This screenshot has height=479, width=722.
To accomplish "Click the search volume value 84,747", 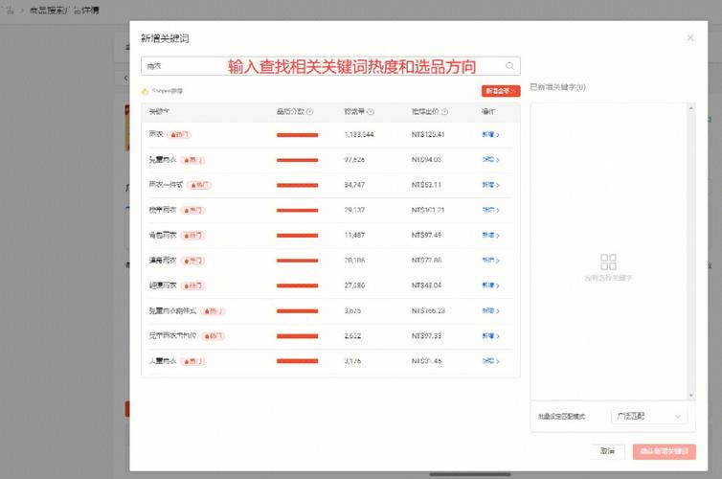I will (354, 185).
